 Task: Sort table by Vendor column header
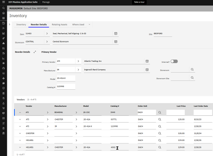tap(29, 106)
